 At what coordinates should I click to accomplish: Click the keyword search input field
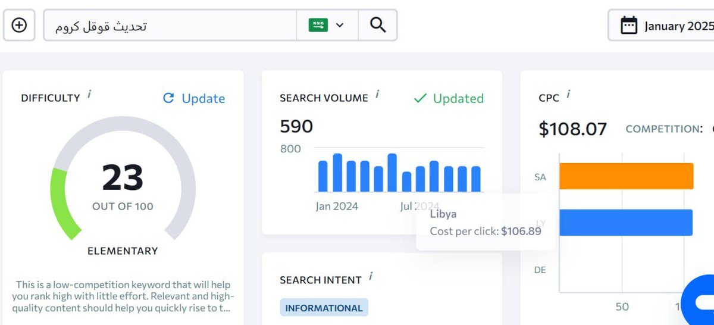(x=170, y=26)
